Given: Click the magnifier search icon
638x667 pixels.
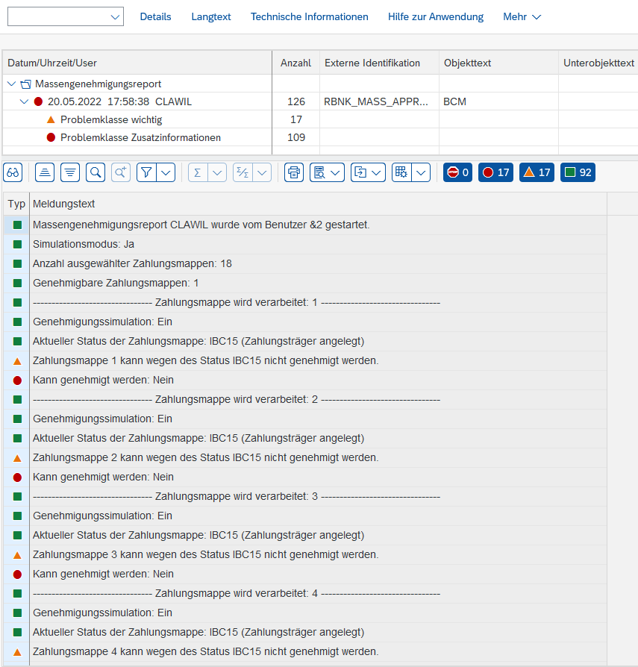Looking at the screenshot, I should point(96,172).
